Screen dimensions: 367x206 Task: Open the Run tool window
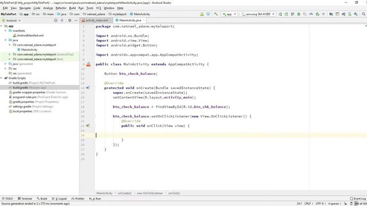pos(95,199)
